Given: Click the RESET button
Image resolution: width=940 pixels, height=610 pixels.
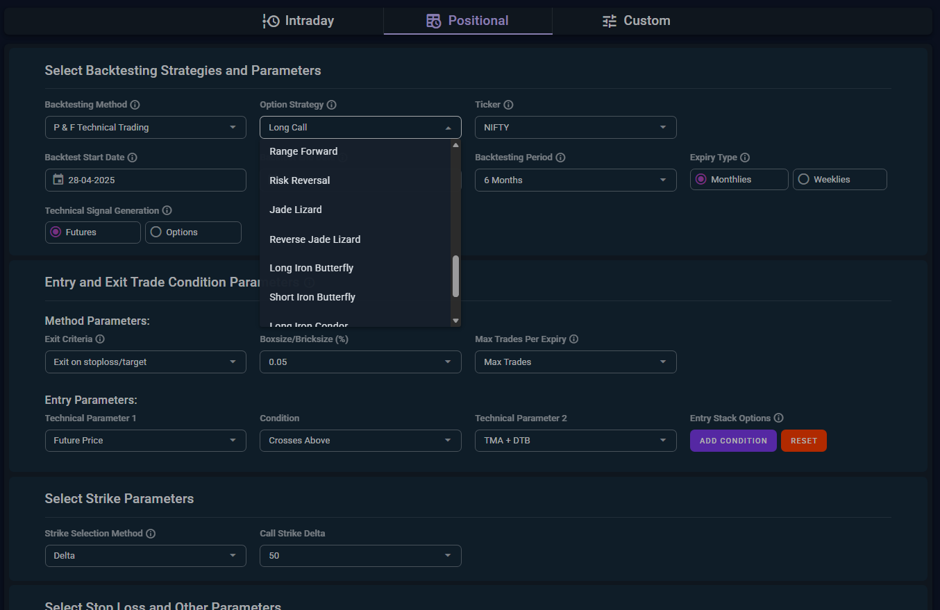Looking at the screenshot, I should tap(804, 441).
